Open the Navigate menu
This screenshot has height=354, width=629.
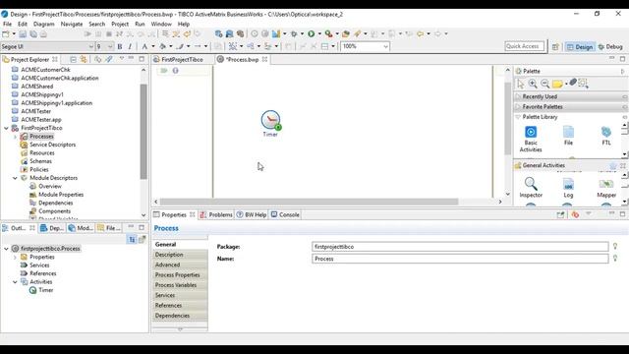pyautogui.click(x=72, y=24)
